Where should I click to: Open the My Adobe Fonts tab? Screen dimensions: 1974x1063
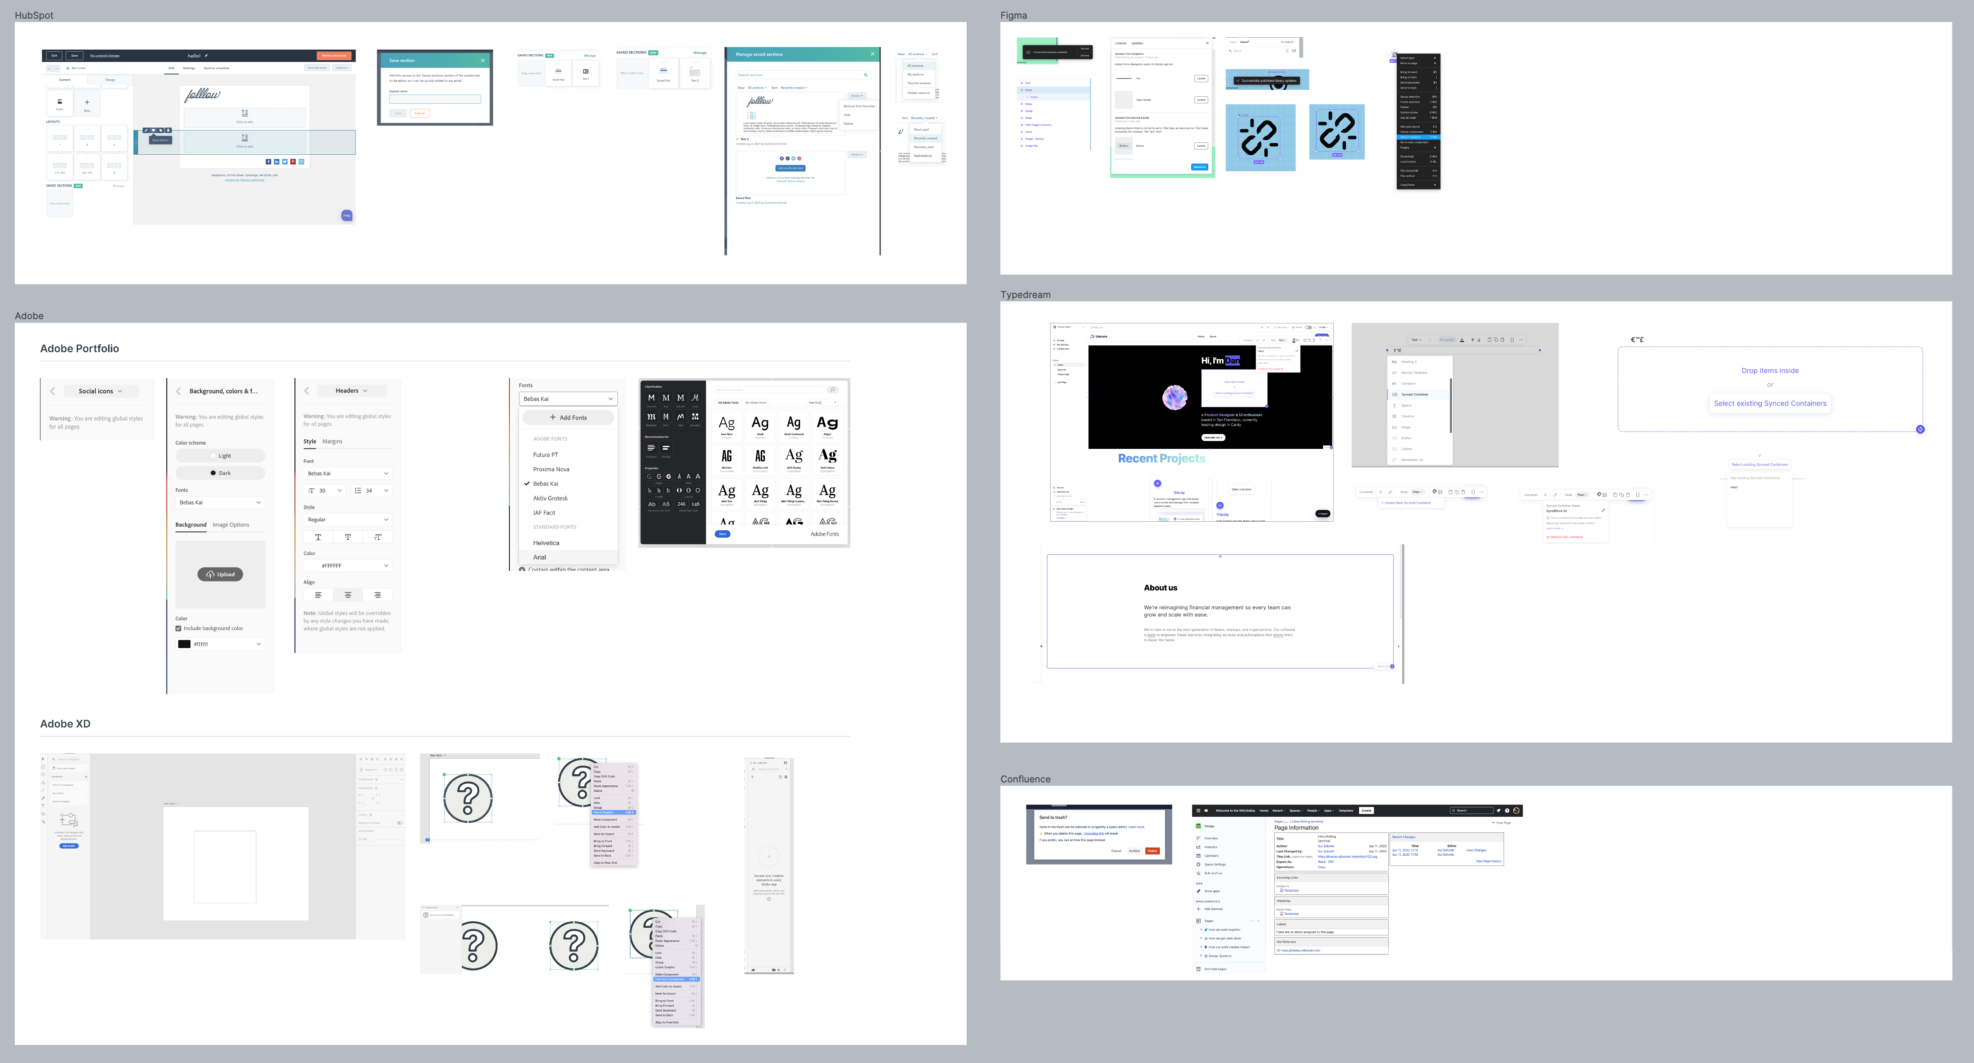756,402
